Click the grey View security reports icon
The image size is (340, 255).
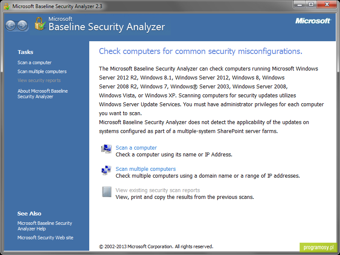point(107,192)
